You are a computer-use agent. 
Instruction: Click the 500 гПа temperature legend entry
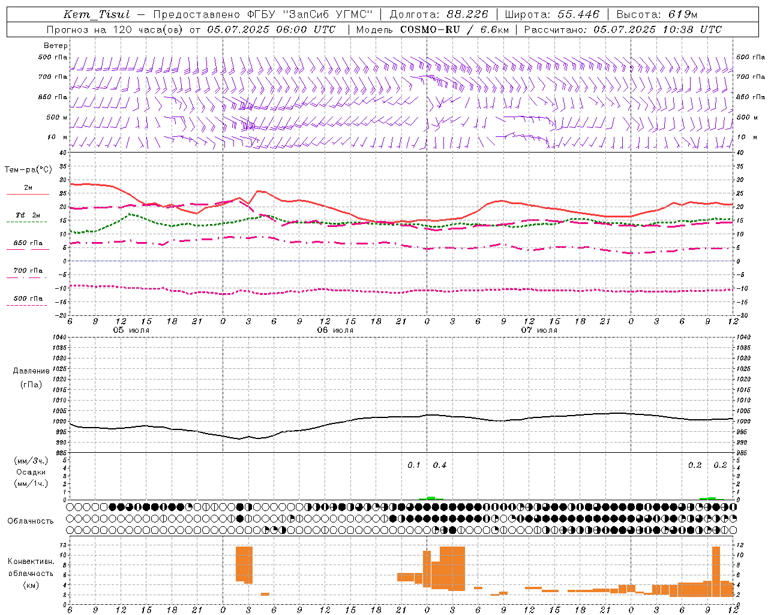click(x=28, y=298)
